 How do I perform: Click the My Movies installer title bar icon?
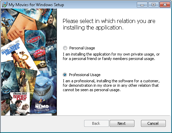(4, 5)
